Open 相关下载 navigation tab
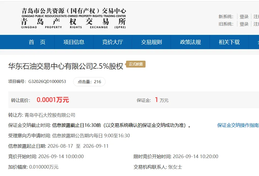 point(229,42)
